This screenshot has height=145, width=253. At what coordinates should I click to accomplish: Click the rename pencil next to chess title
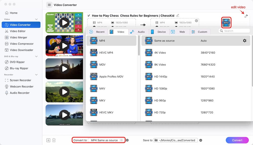[178, 15]
